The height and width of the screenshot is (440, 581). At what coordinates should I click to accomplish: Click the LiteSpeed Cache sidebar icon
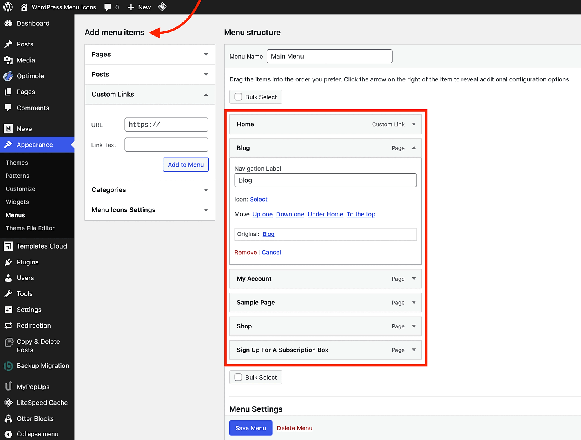click(x=8, y=403)
